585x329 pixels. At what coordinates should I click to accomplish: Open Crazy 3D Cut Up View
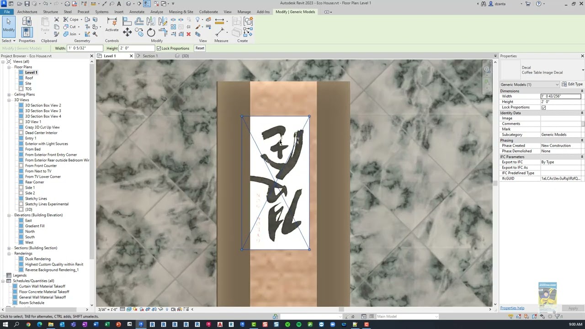tap(43, 127)
